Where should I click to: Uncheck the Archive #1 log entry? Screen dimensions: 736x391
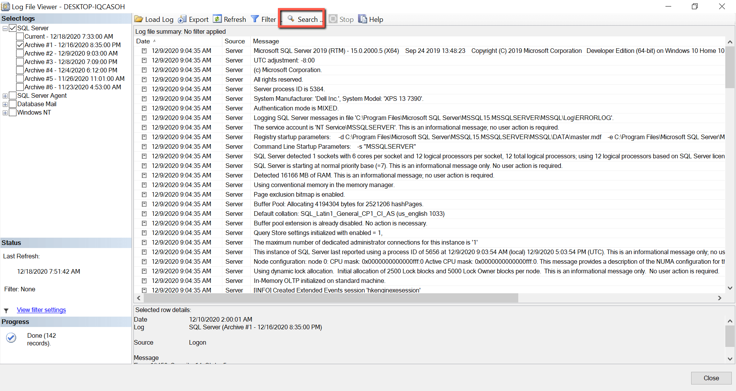pos(20,45)
